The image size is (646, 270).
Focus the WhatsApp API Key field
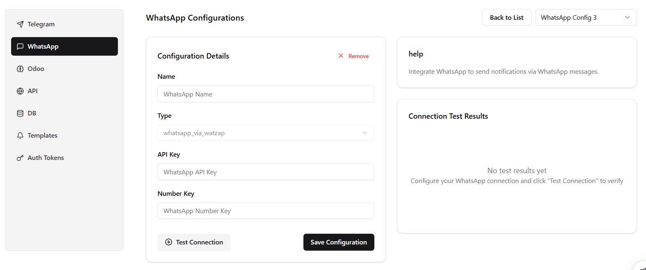pos(265,171)
